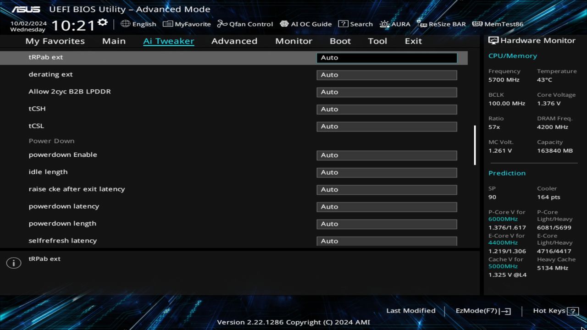Open Qfan Control from the top toolbar
The image size is (587, 330).
tap(245, 24)
